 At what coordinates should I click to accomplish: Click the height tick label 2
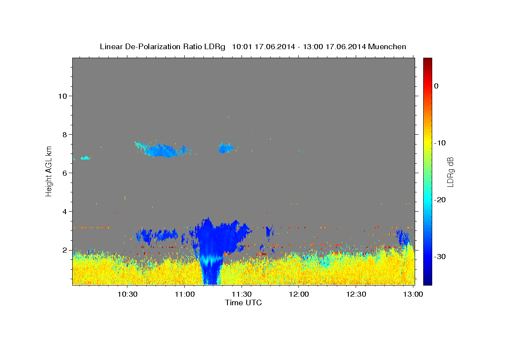pos(65,250)
